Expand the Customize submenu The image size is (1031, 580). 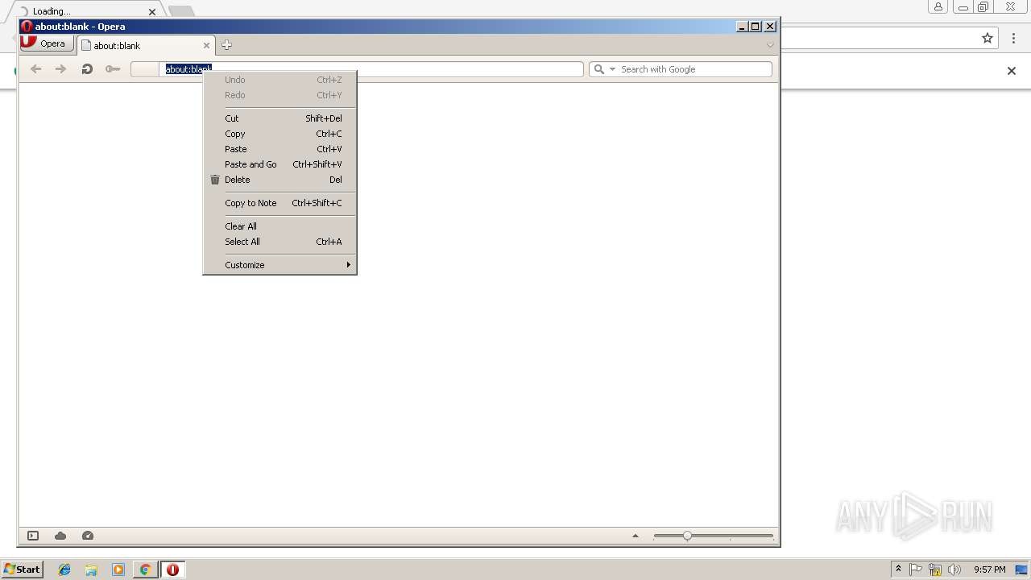(279, 265)
